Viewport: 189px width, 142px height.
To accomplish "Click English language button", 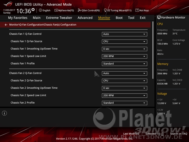I will [44, 10].
